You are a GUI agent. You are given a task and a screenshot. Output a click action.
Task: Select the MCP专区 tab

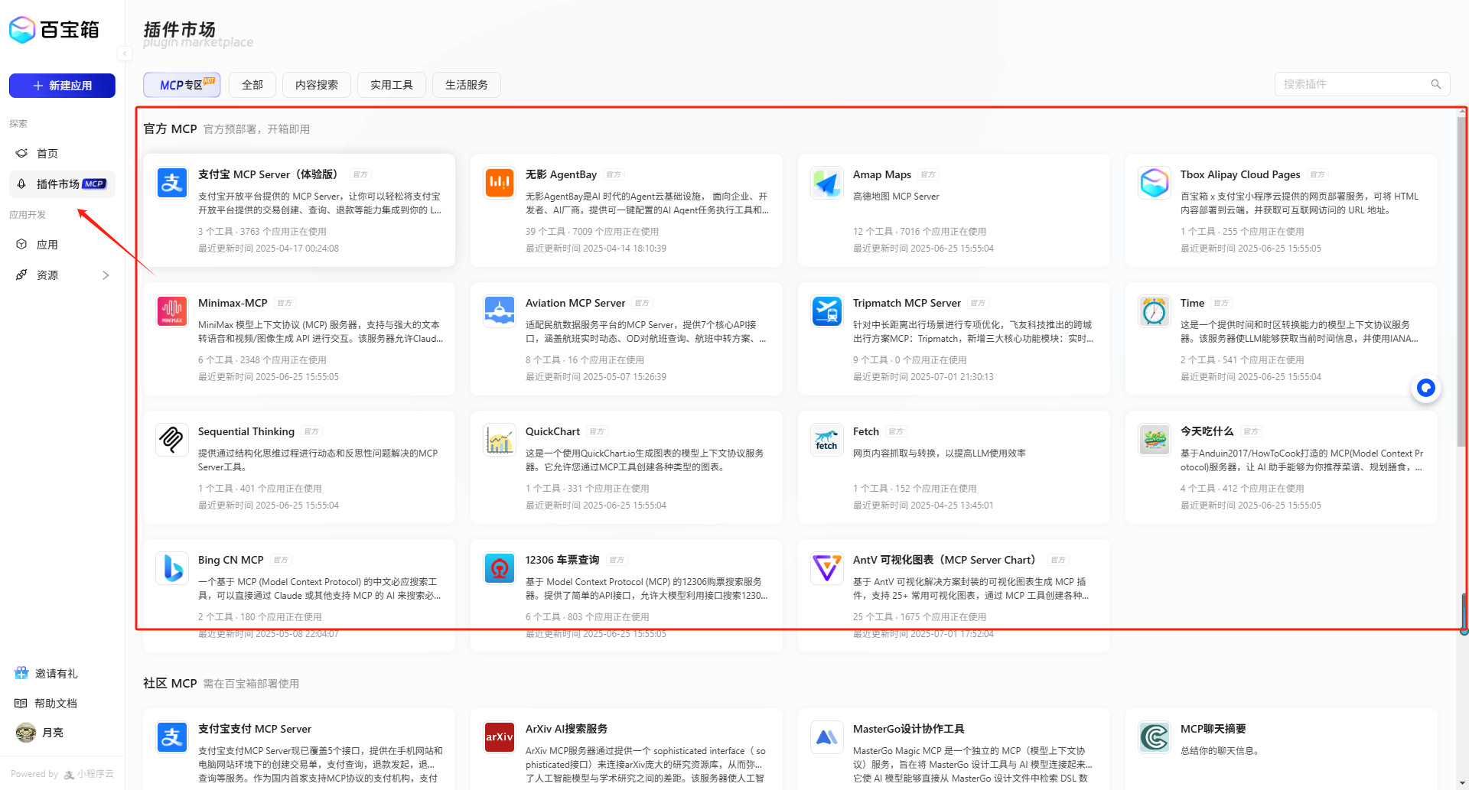(x=182, y=85)
